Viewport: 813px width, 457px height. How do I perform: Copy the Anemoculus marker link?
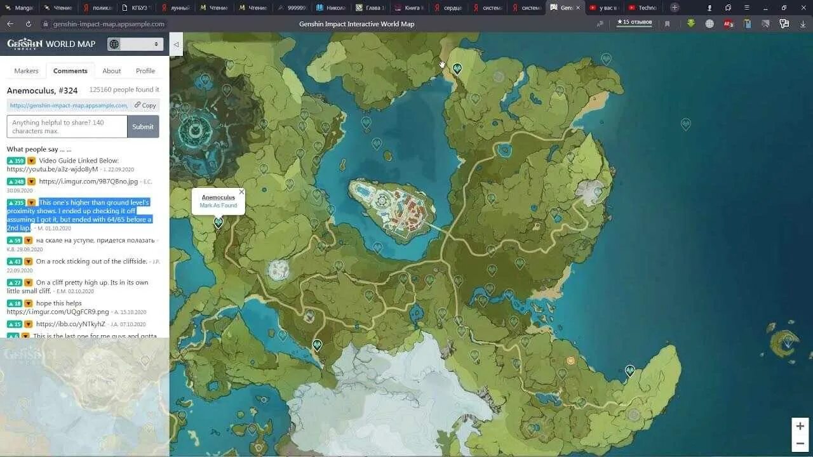click(x=145, y=105)
